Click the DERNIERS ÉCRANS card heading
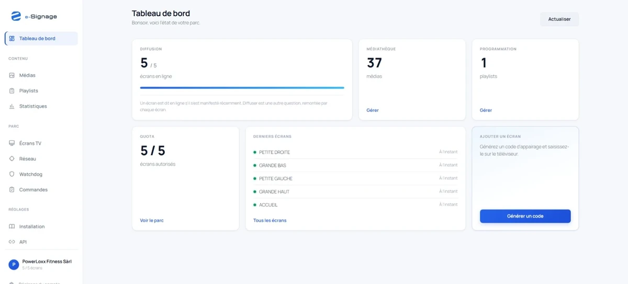This screenshot has width=628, height=284. [272, 137]
